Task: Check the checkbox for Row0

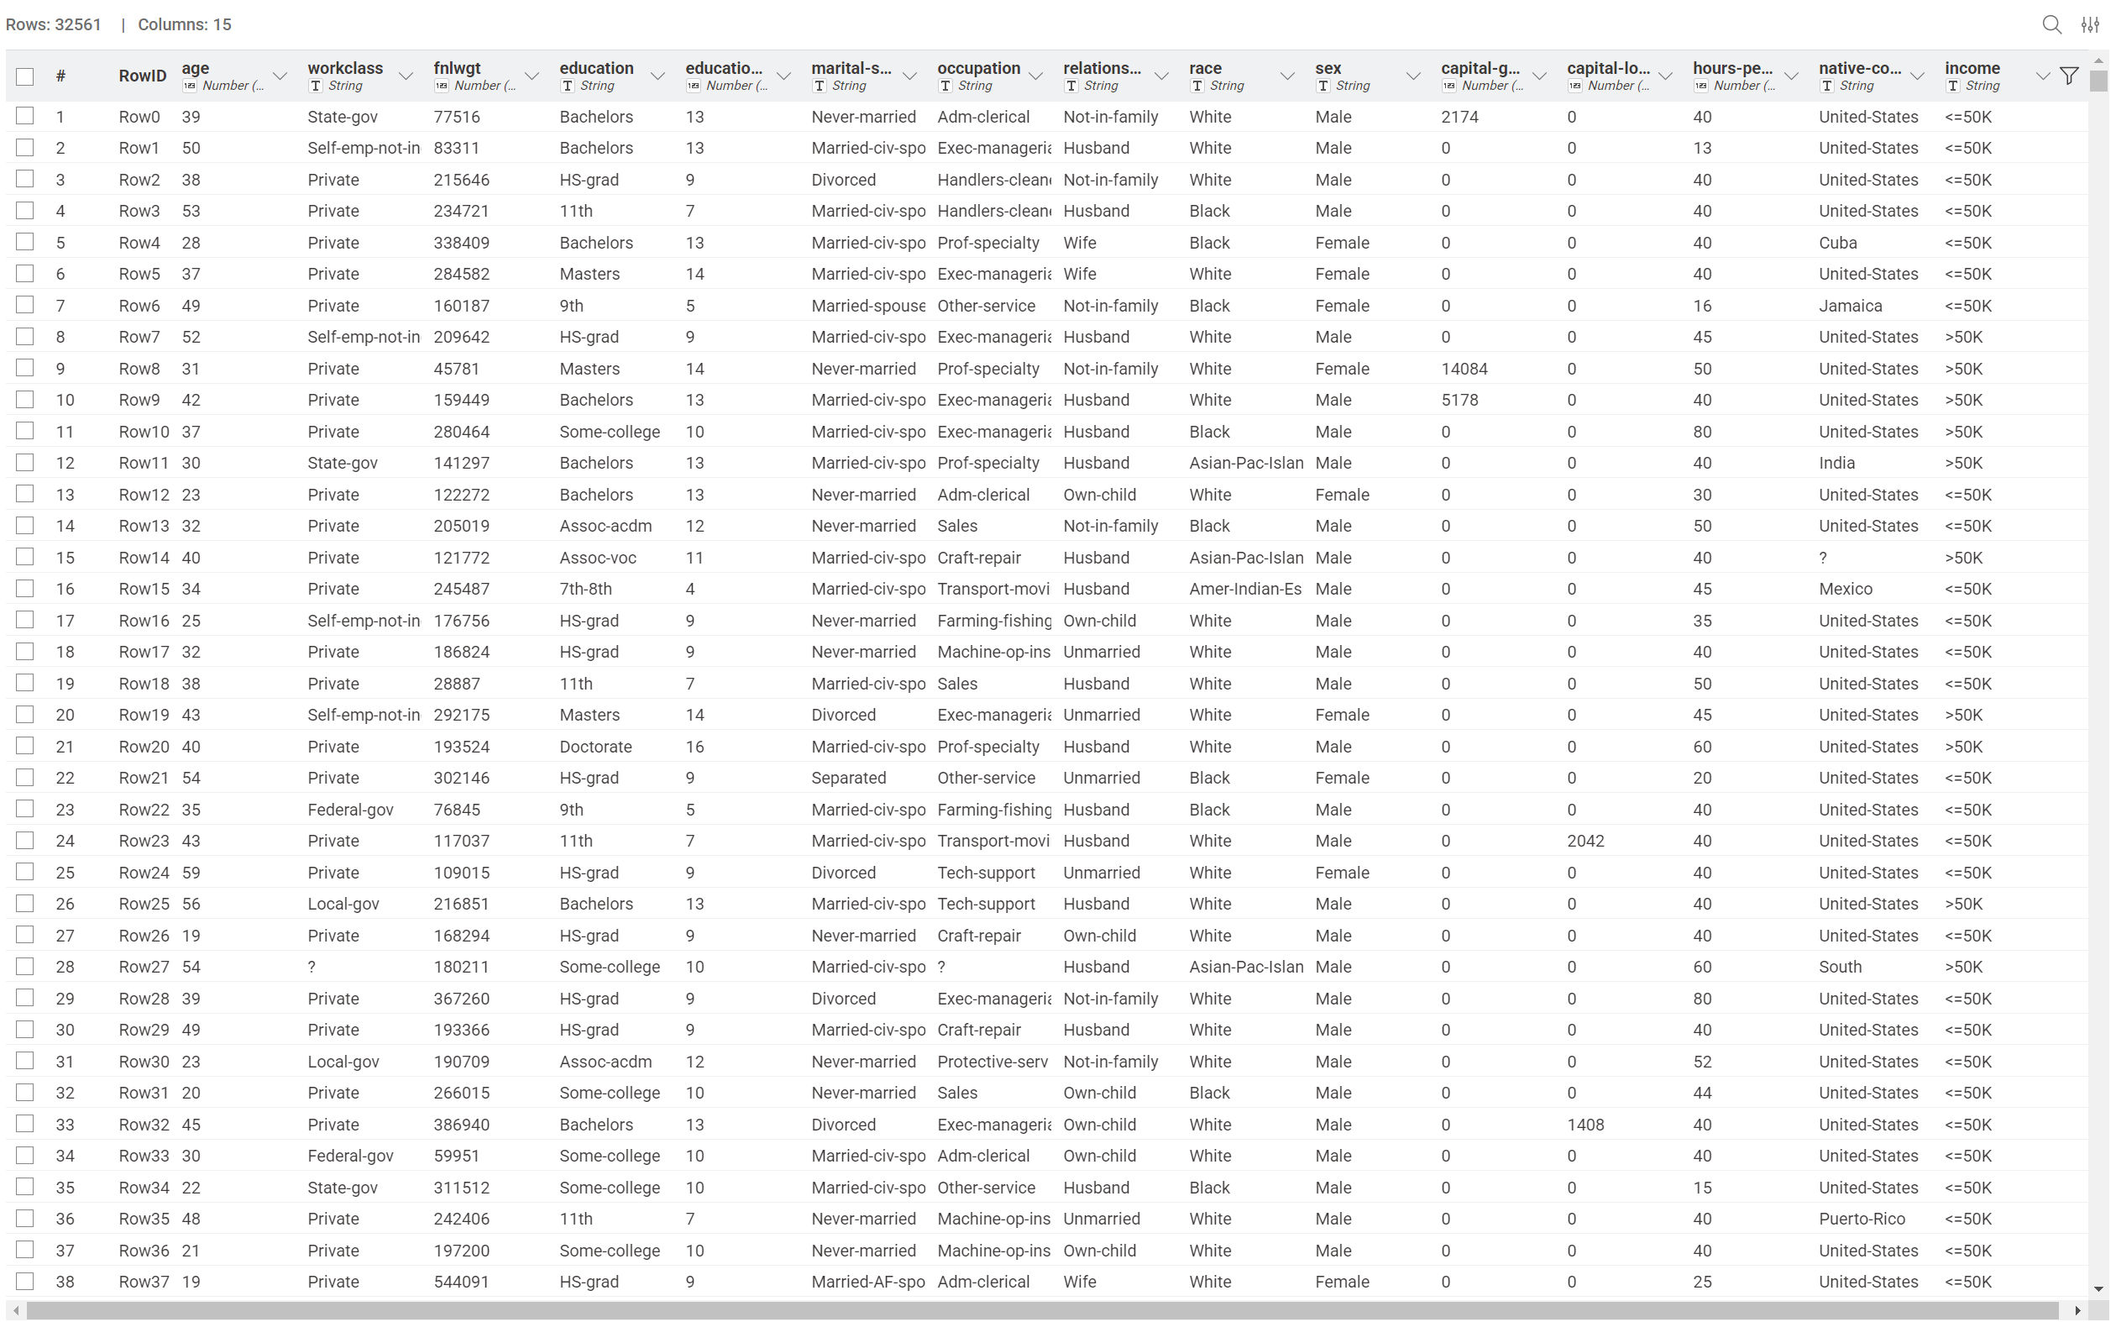Action: pos(24,116)
